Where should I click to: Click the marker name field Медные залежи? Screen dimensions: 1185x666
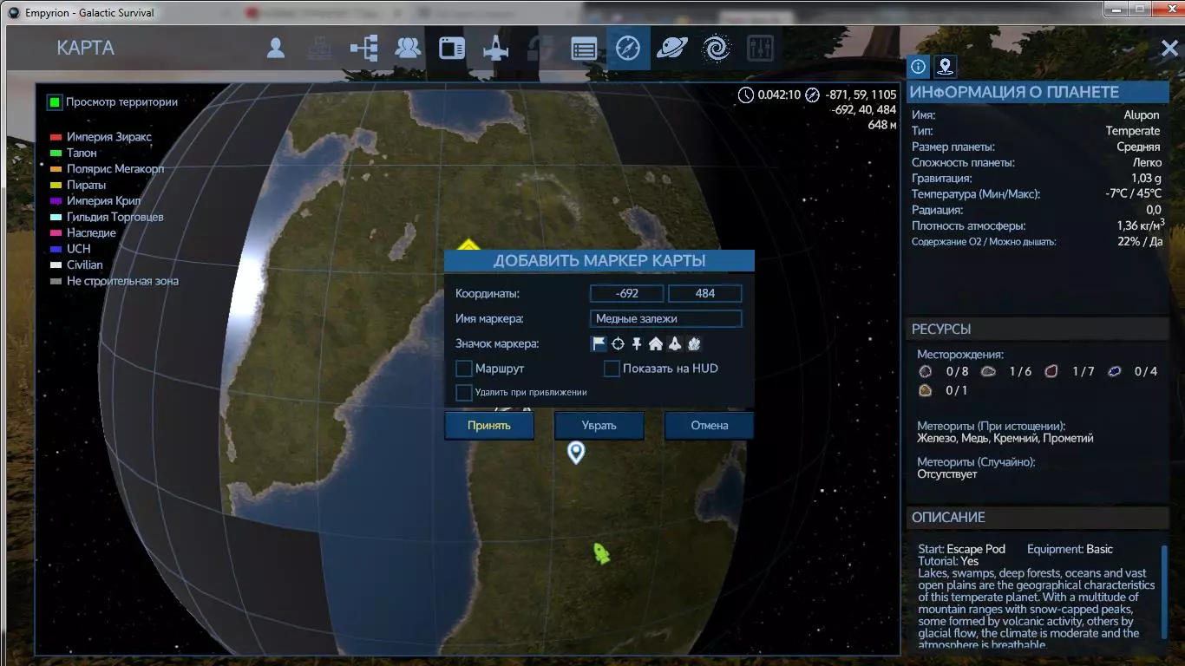click(x=665, y=318)
